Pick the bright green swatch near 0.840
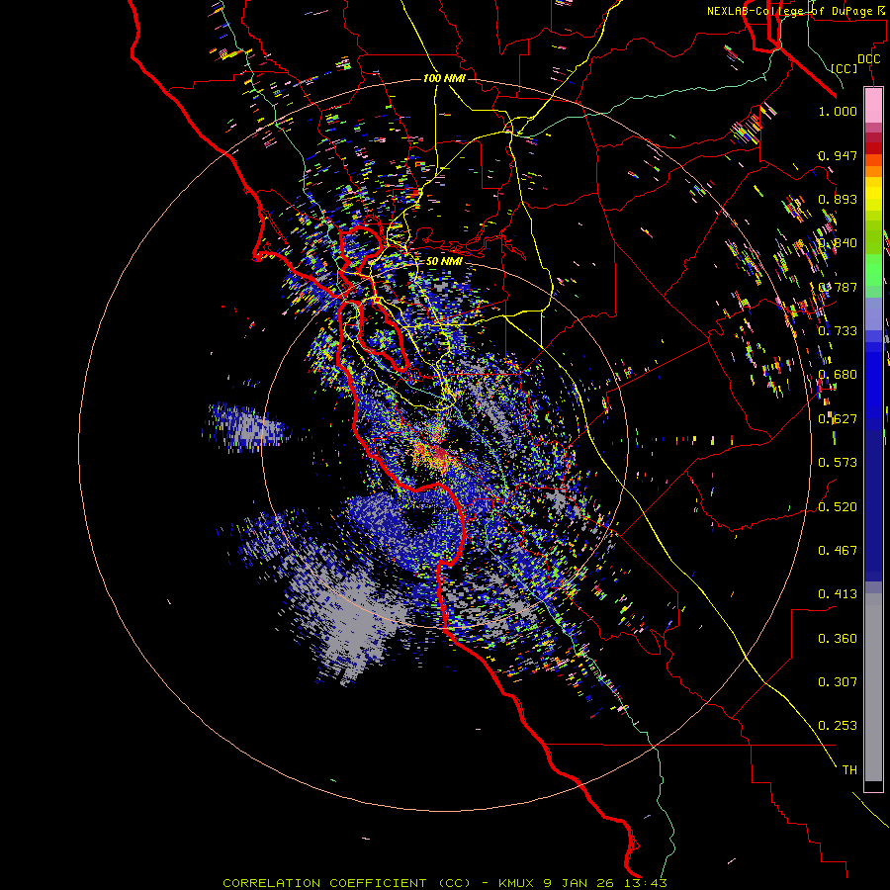890x890 pixels. (x=873, y=270)
